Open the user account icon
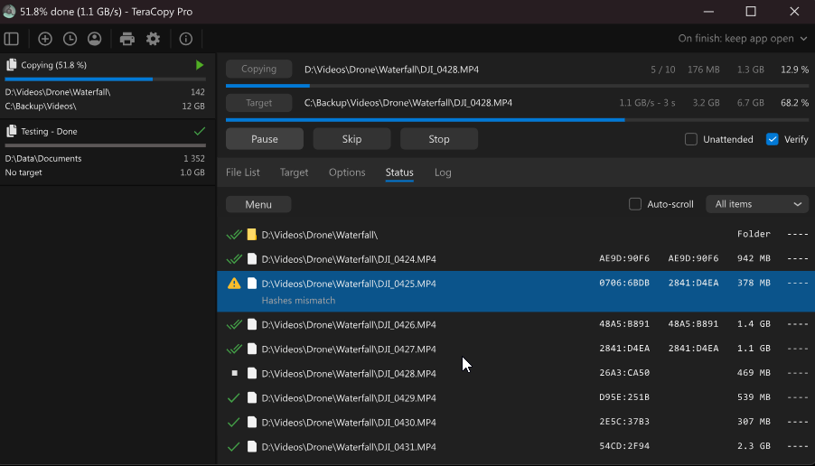 tap(94, 39)
